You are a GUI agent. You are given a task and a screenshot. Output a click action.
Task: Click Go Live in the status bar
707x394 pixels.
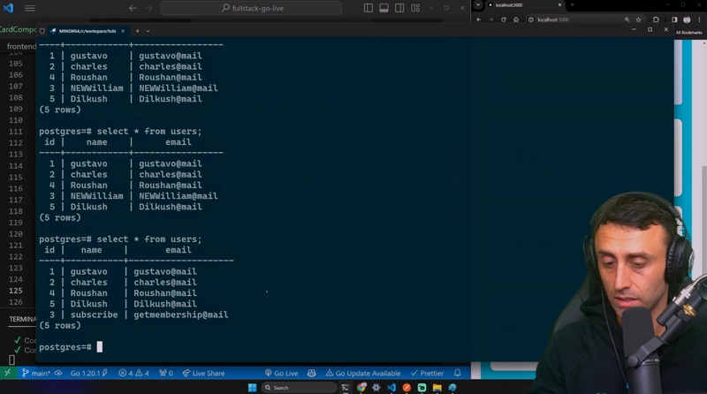pos(281,373)
